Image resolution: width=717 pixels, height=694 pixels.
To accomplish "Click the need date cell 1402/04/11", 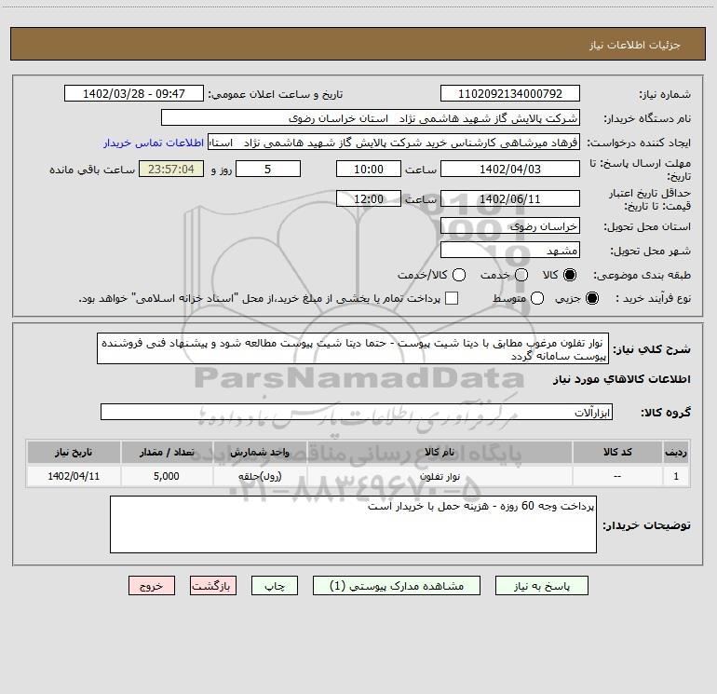I will [74, 476].
